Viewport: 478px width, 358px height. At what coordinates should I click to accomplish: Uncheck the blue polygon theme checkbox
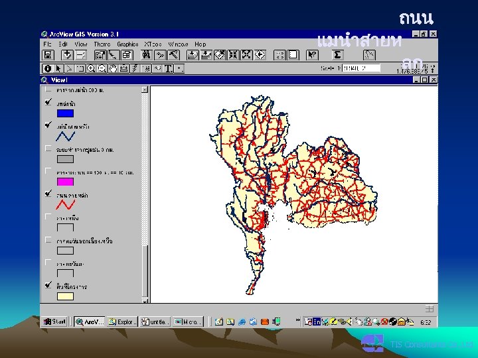(x=47, y=103)
